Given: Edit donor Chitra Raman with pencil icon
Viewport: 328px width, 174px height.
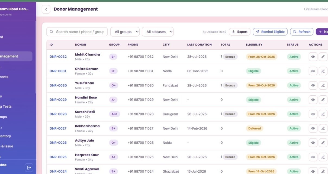Looking at the screenshot, I should 323,71.
